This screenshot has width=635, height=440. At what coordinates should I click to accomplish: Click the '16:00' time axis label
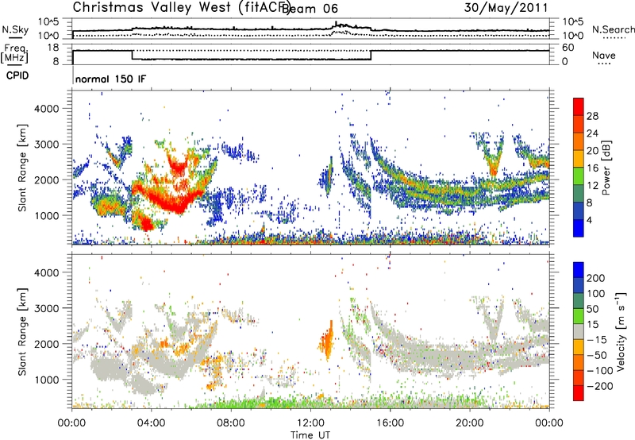390,423
